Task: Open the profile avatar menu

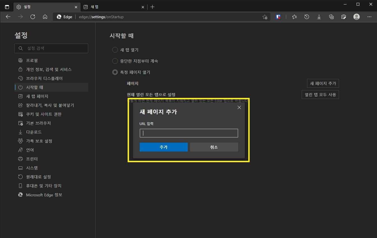Action: (356, 17)
